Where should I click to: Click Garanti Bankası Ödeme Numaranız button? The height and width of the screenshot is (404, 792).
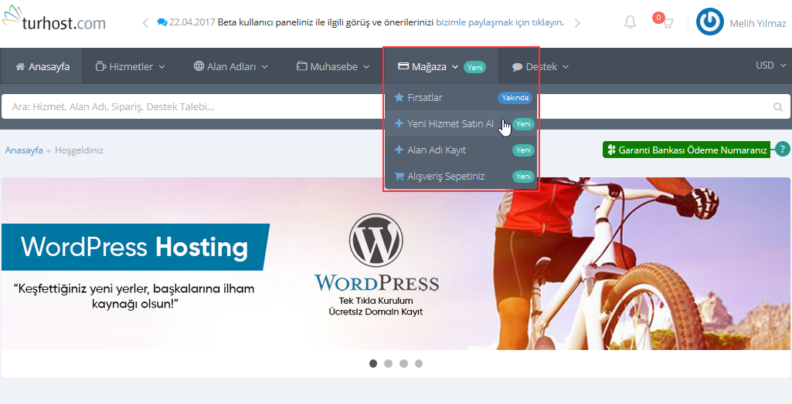(686, 150)
